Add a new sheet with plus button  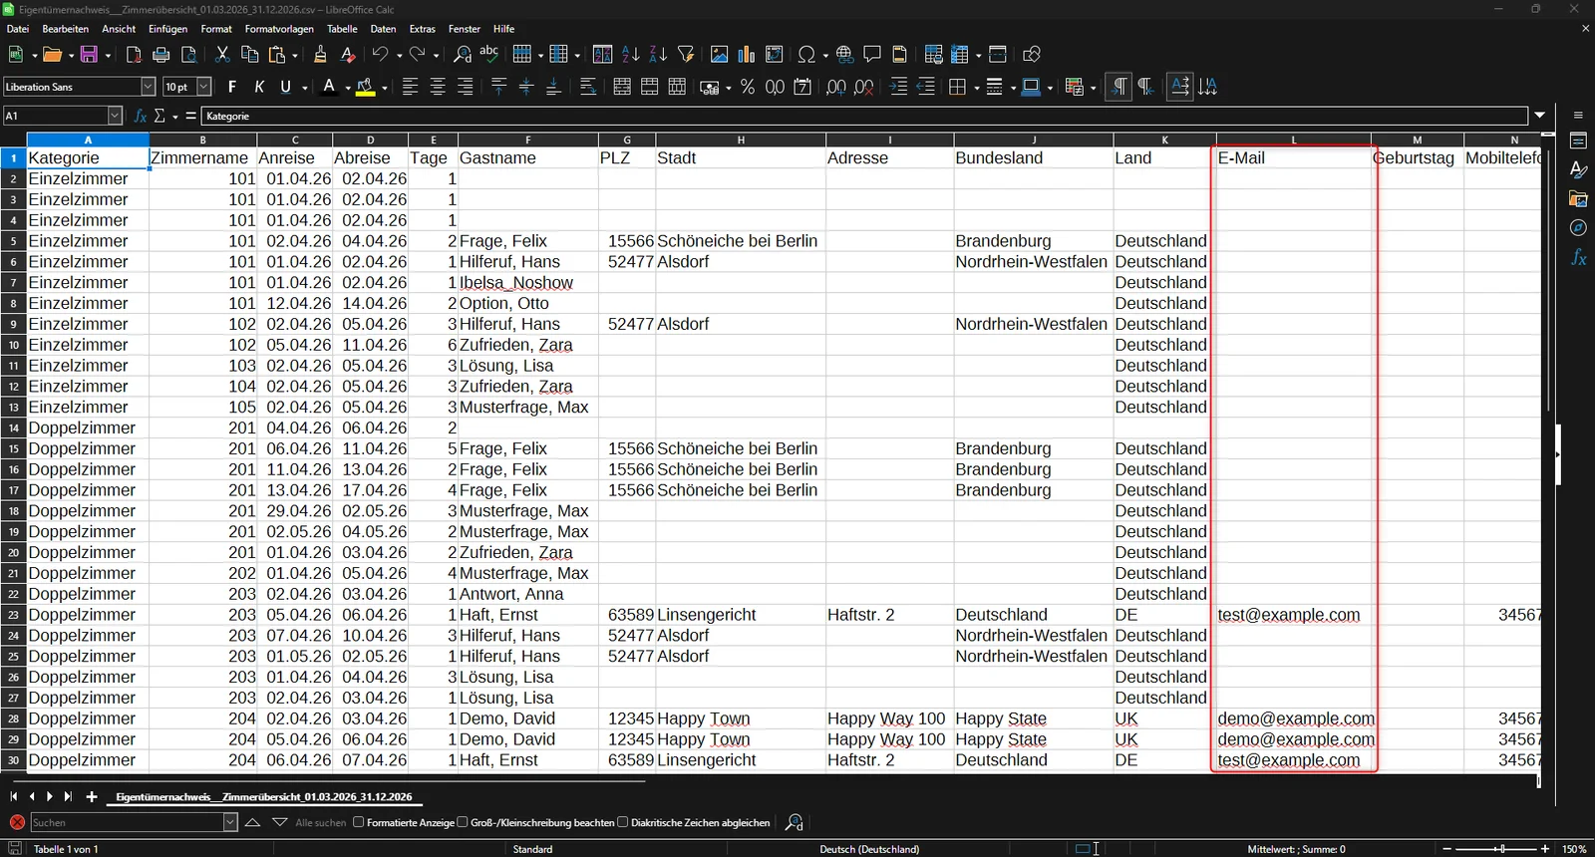[x=92, y=796]
